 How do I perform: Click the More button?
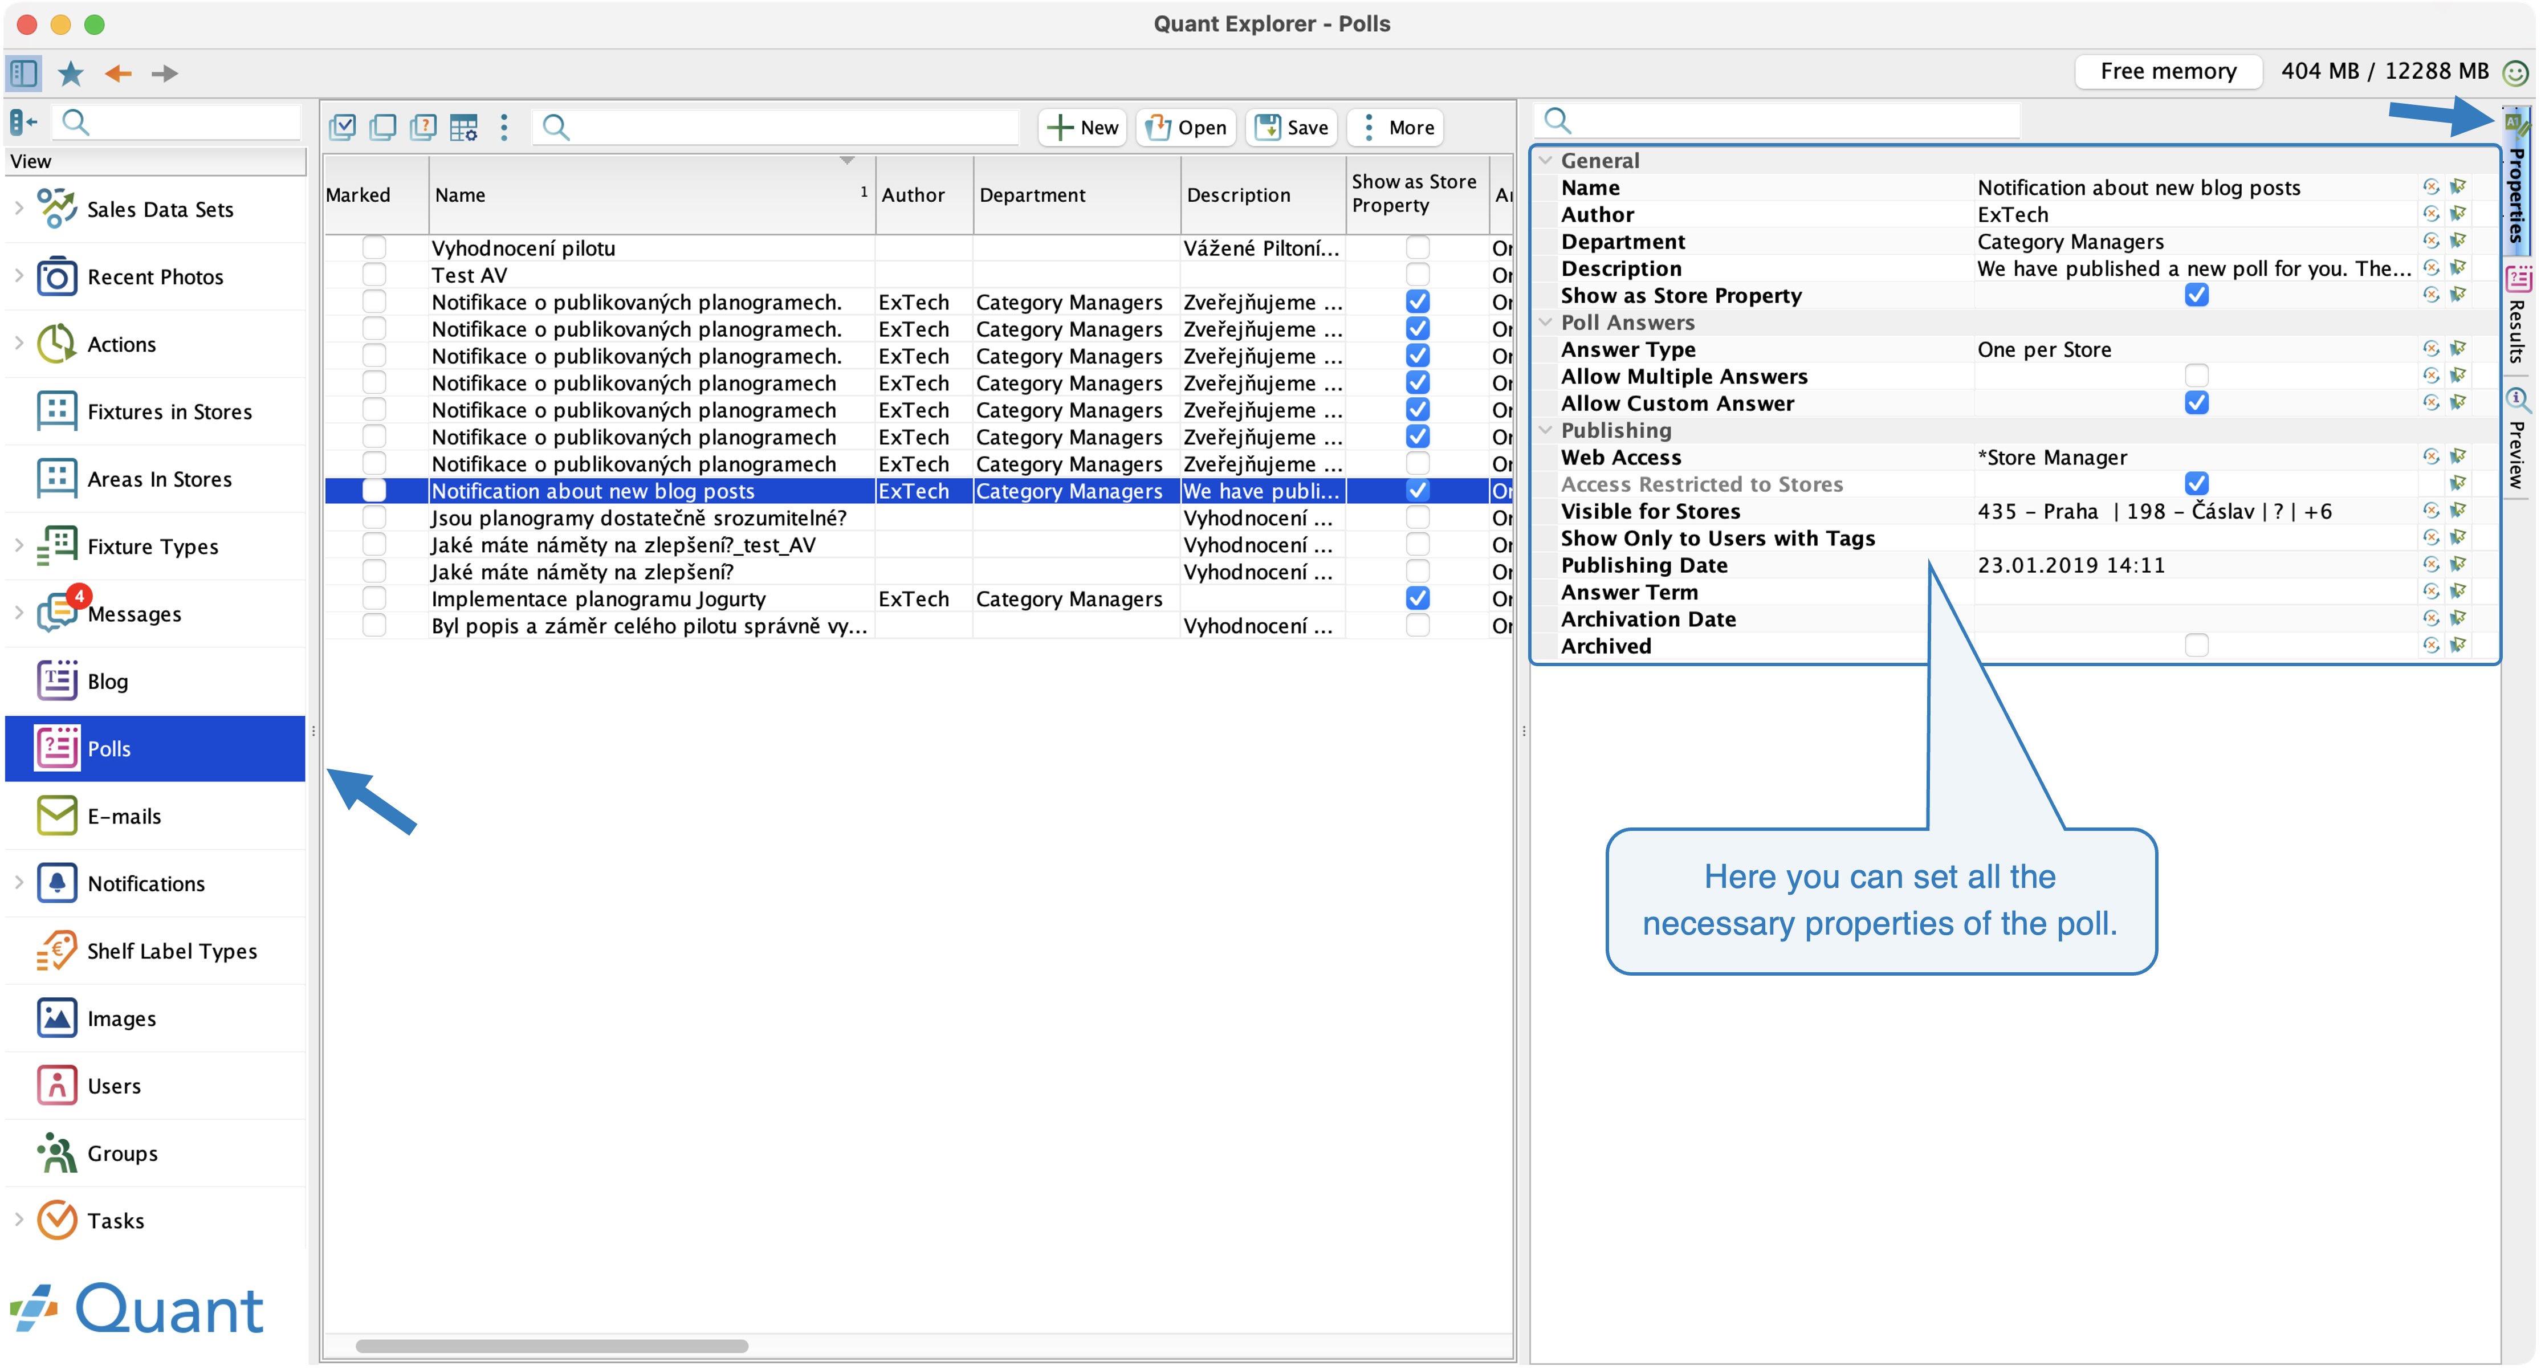pyautogui.click(x=1396, y=127)
